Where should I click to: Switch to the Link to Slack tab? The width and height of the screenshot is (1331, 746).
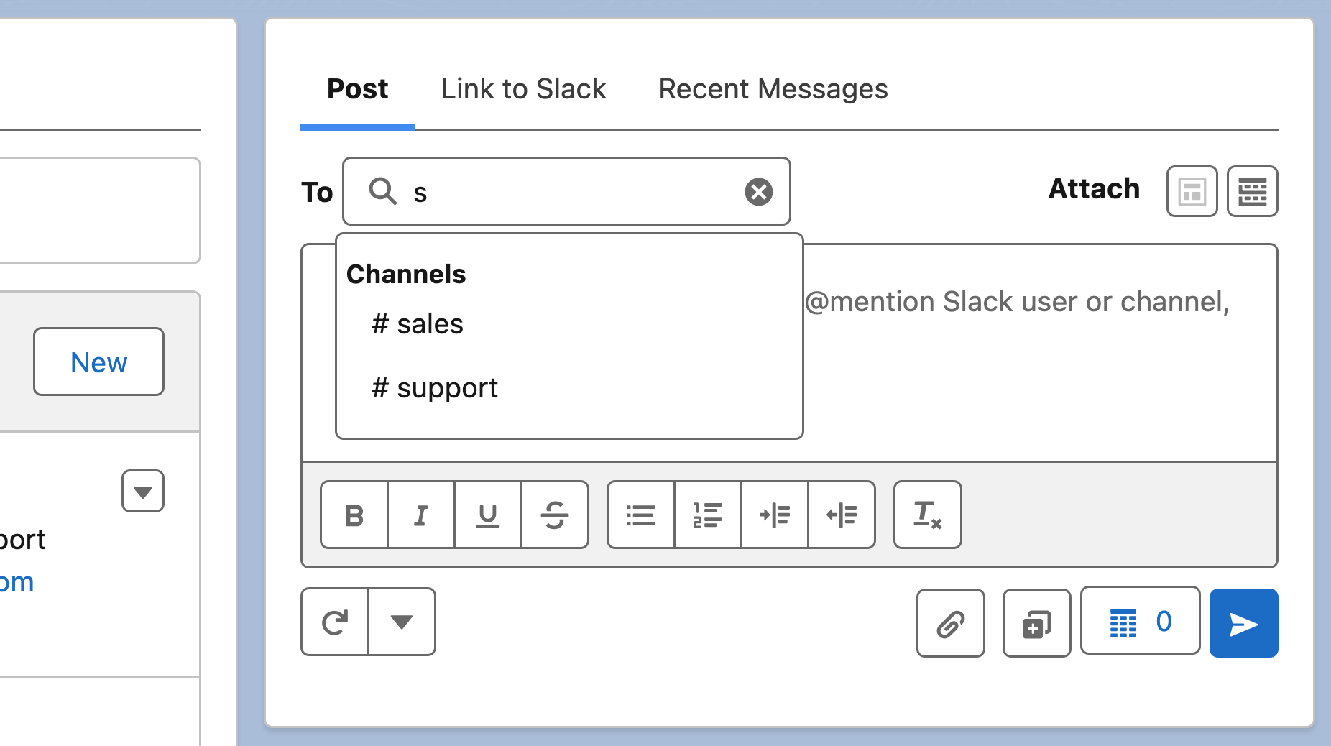[x=523, y=88]
